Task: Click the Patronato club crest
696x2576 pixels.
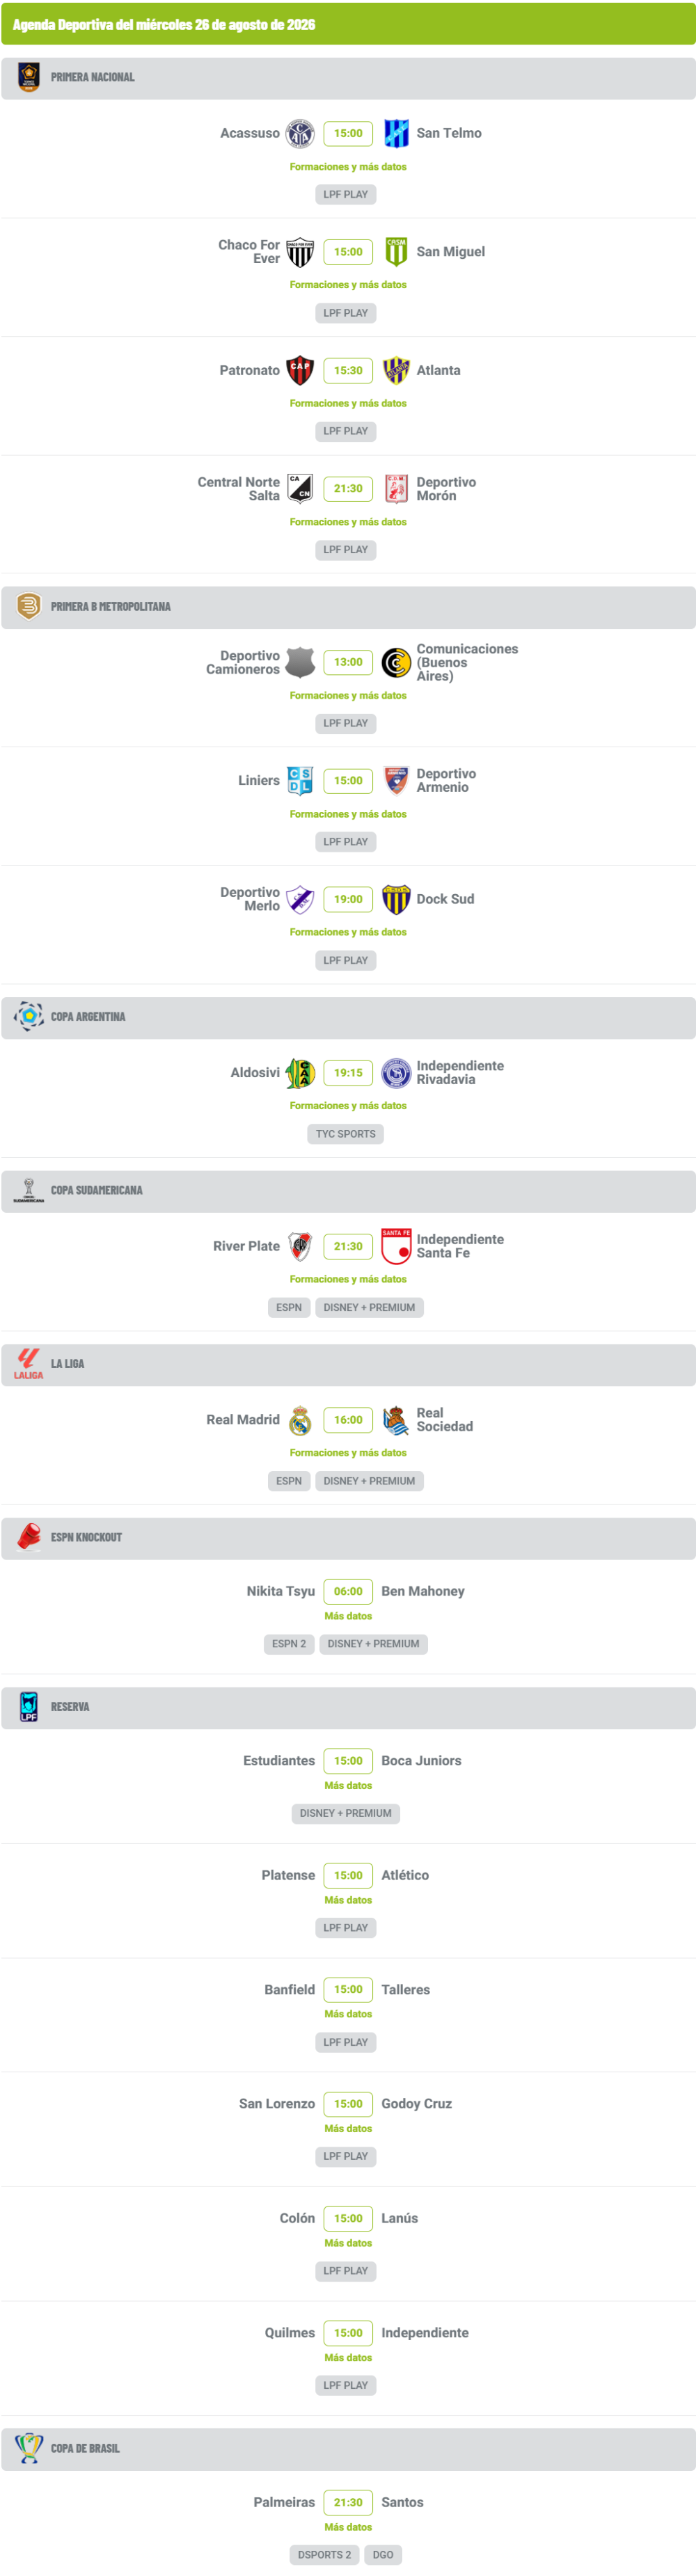Action: 300,370
